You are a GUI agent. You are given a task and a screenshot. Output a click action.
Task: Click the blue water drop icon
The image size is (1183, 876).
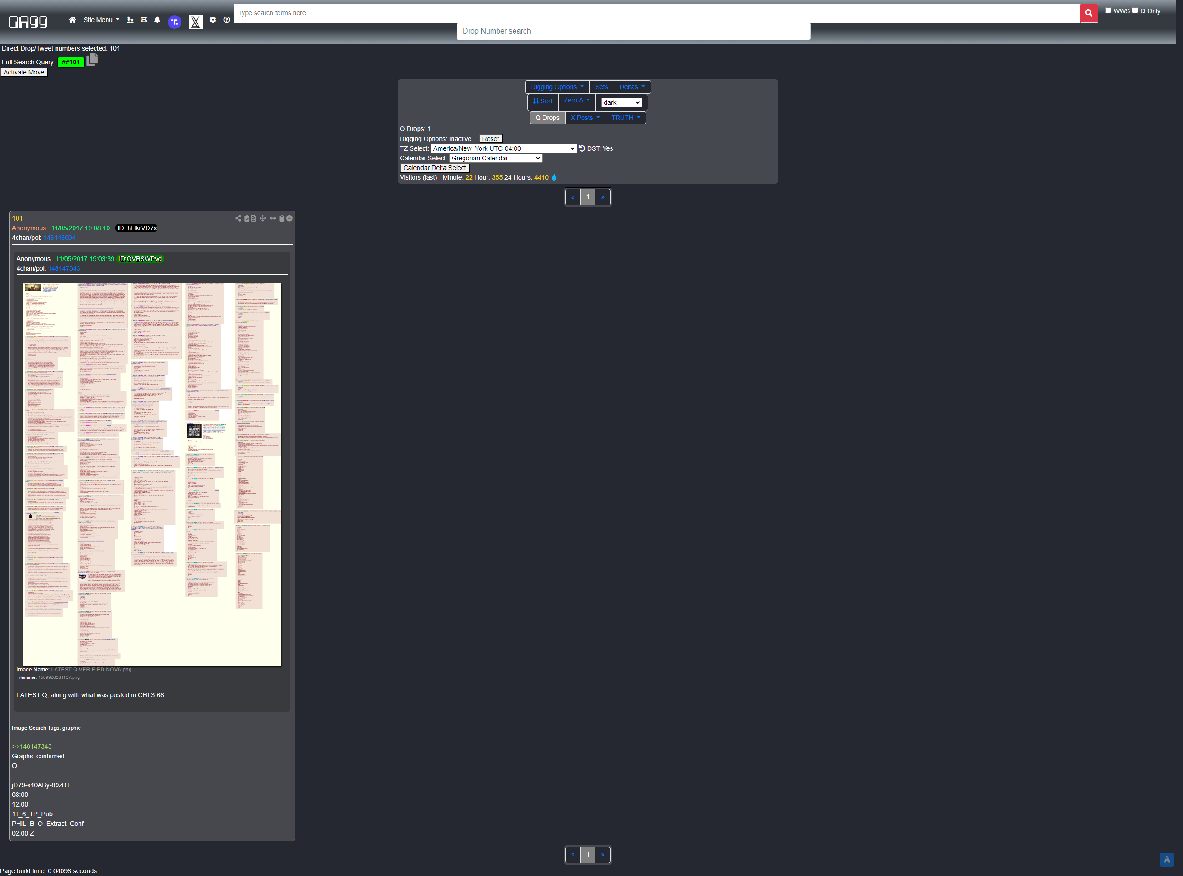(x=554, y=178)
